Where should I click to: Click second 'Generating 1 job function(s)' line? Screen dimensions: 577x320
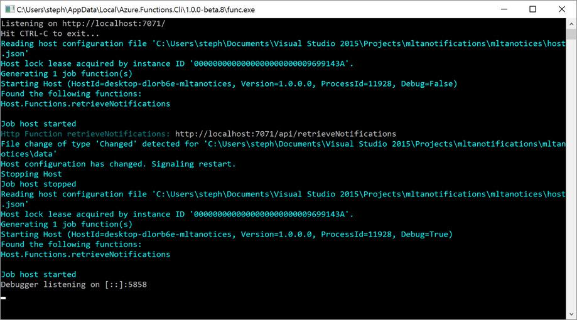(x=67, y=225)
